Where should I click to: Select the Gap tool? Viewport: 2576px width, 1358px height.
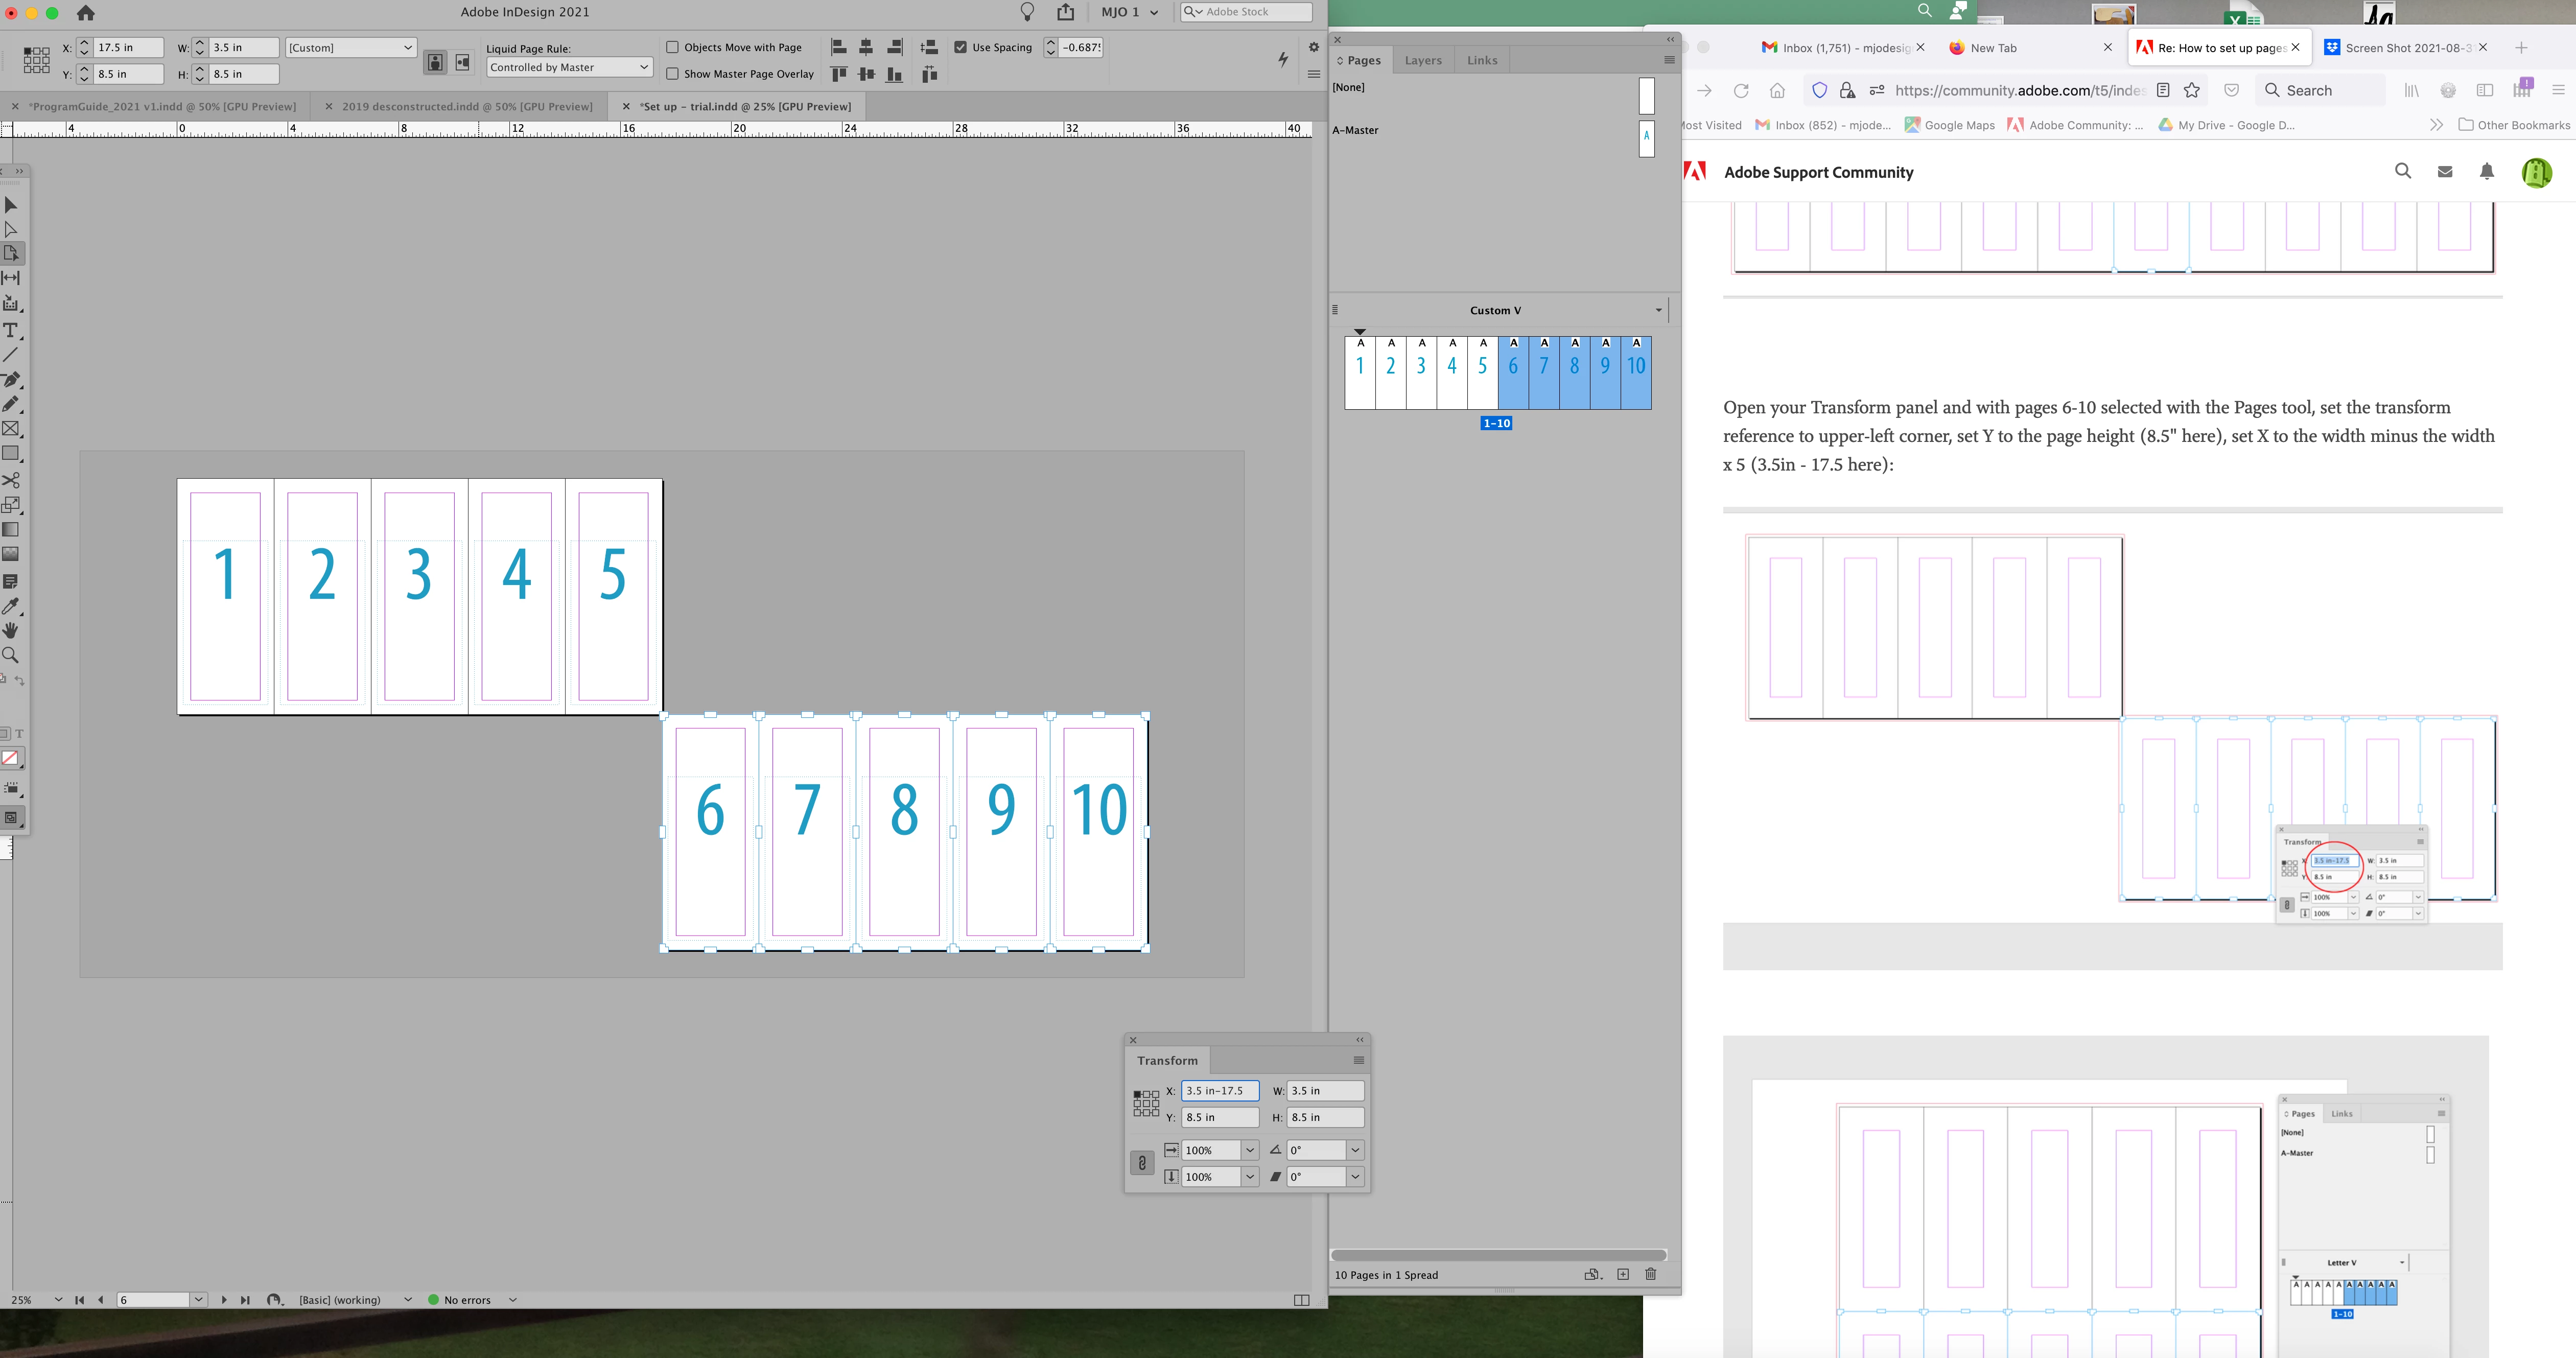11,278
